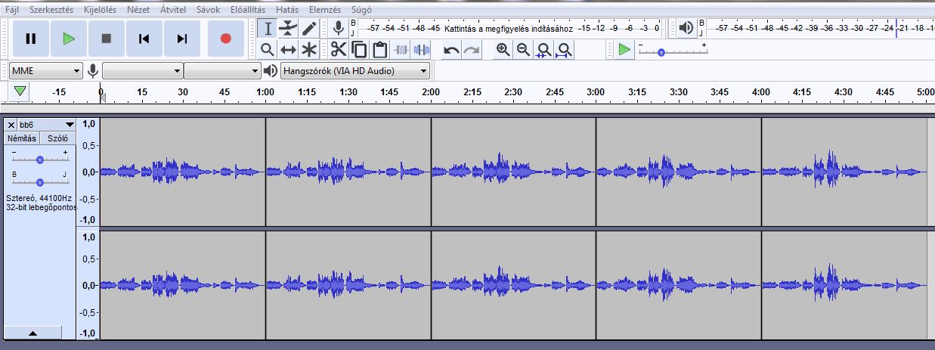
Task: Select the Multi-tool asterisk icon
Action: pyautogui.click(x=309, y=50)
